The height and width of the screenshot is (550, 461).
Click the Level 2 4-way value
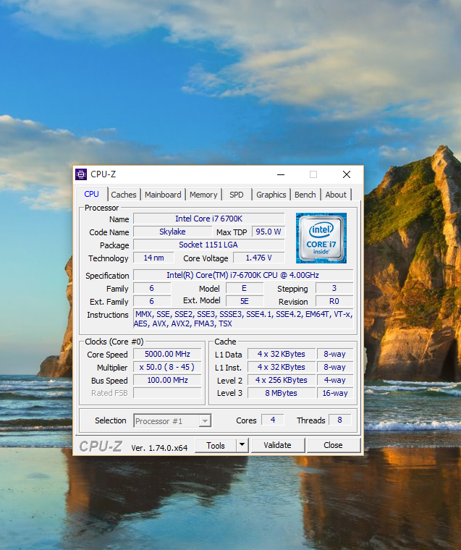click(335, 380)
